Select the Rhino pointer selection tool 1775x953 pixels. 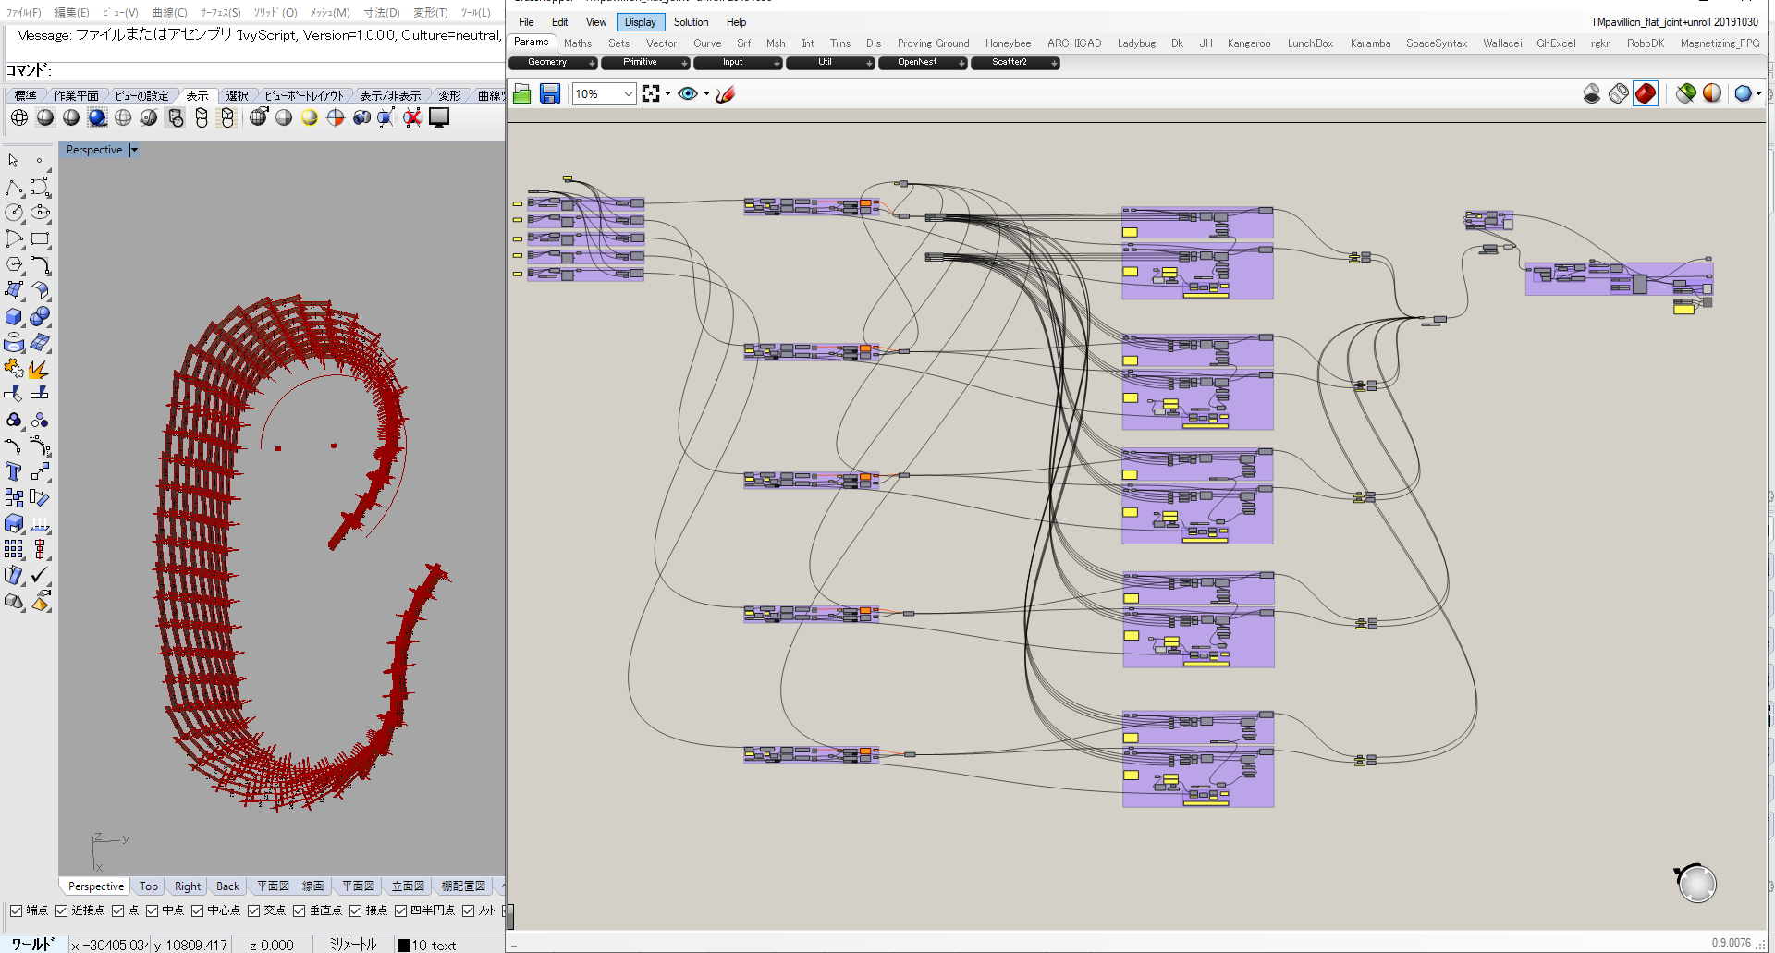coord(14,161)
